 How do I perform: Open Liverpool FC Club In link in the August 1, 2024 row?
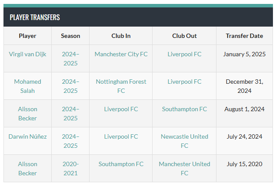pyautogui.click(x=121, y=109)
